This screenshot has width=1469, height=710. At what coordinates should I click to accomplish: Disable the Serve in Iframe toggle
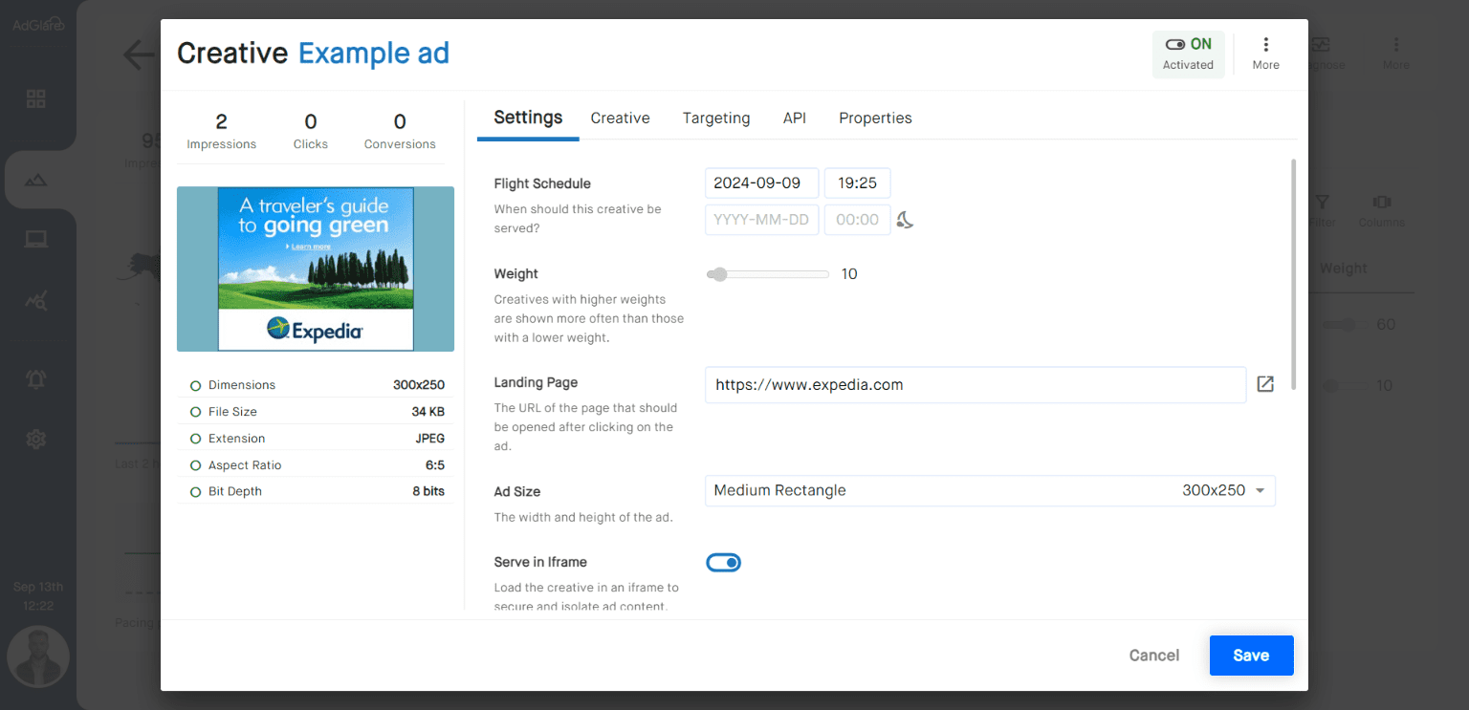724,562
